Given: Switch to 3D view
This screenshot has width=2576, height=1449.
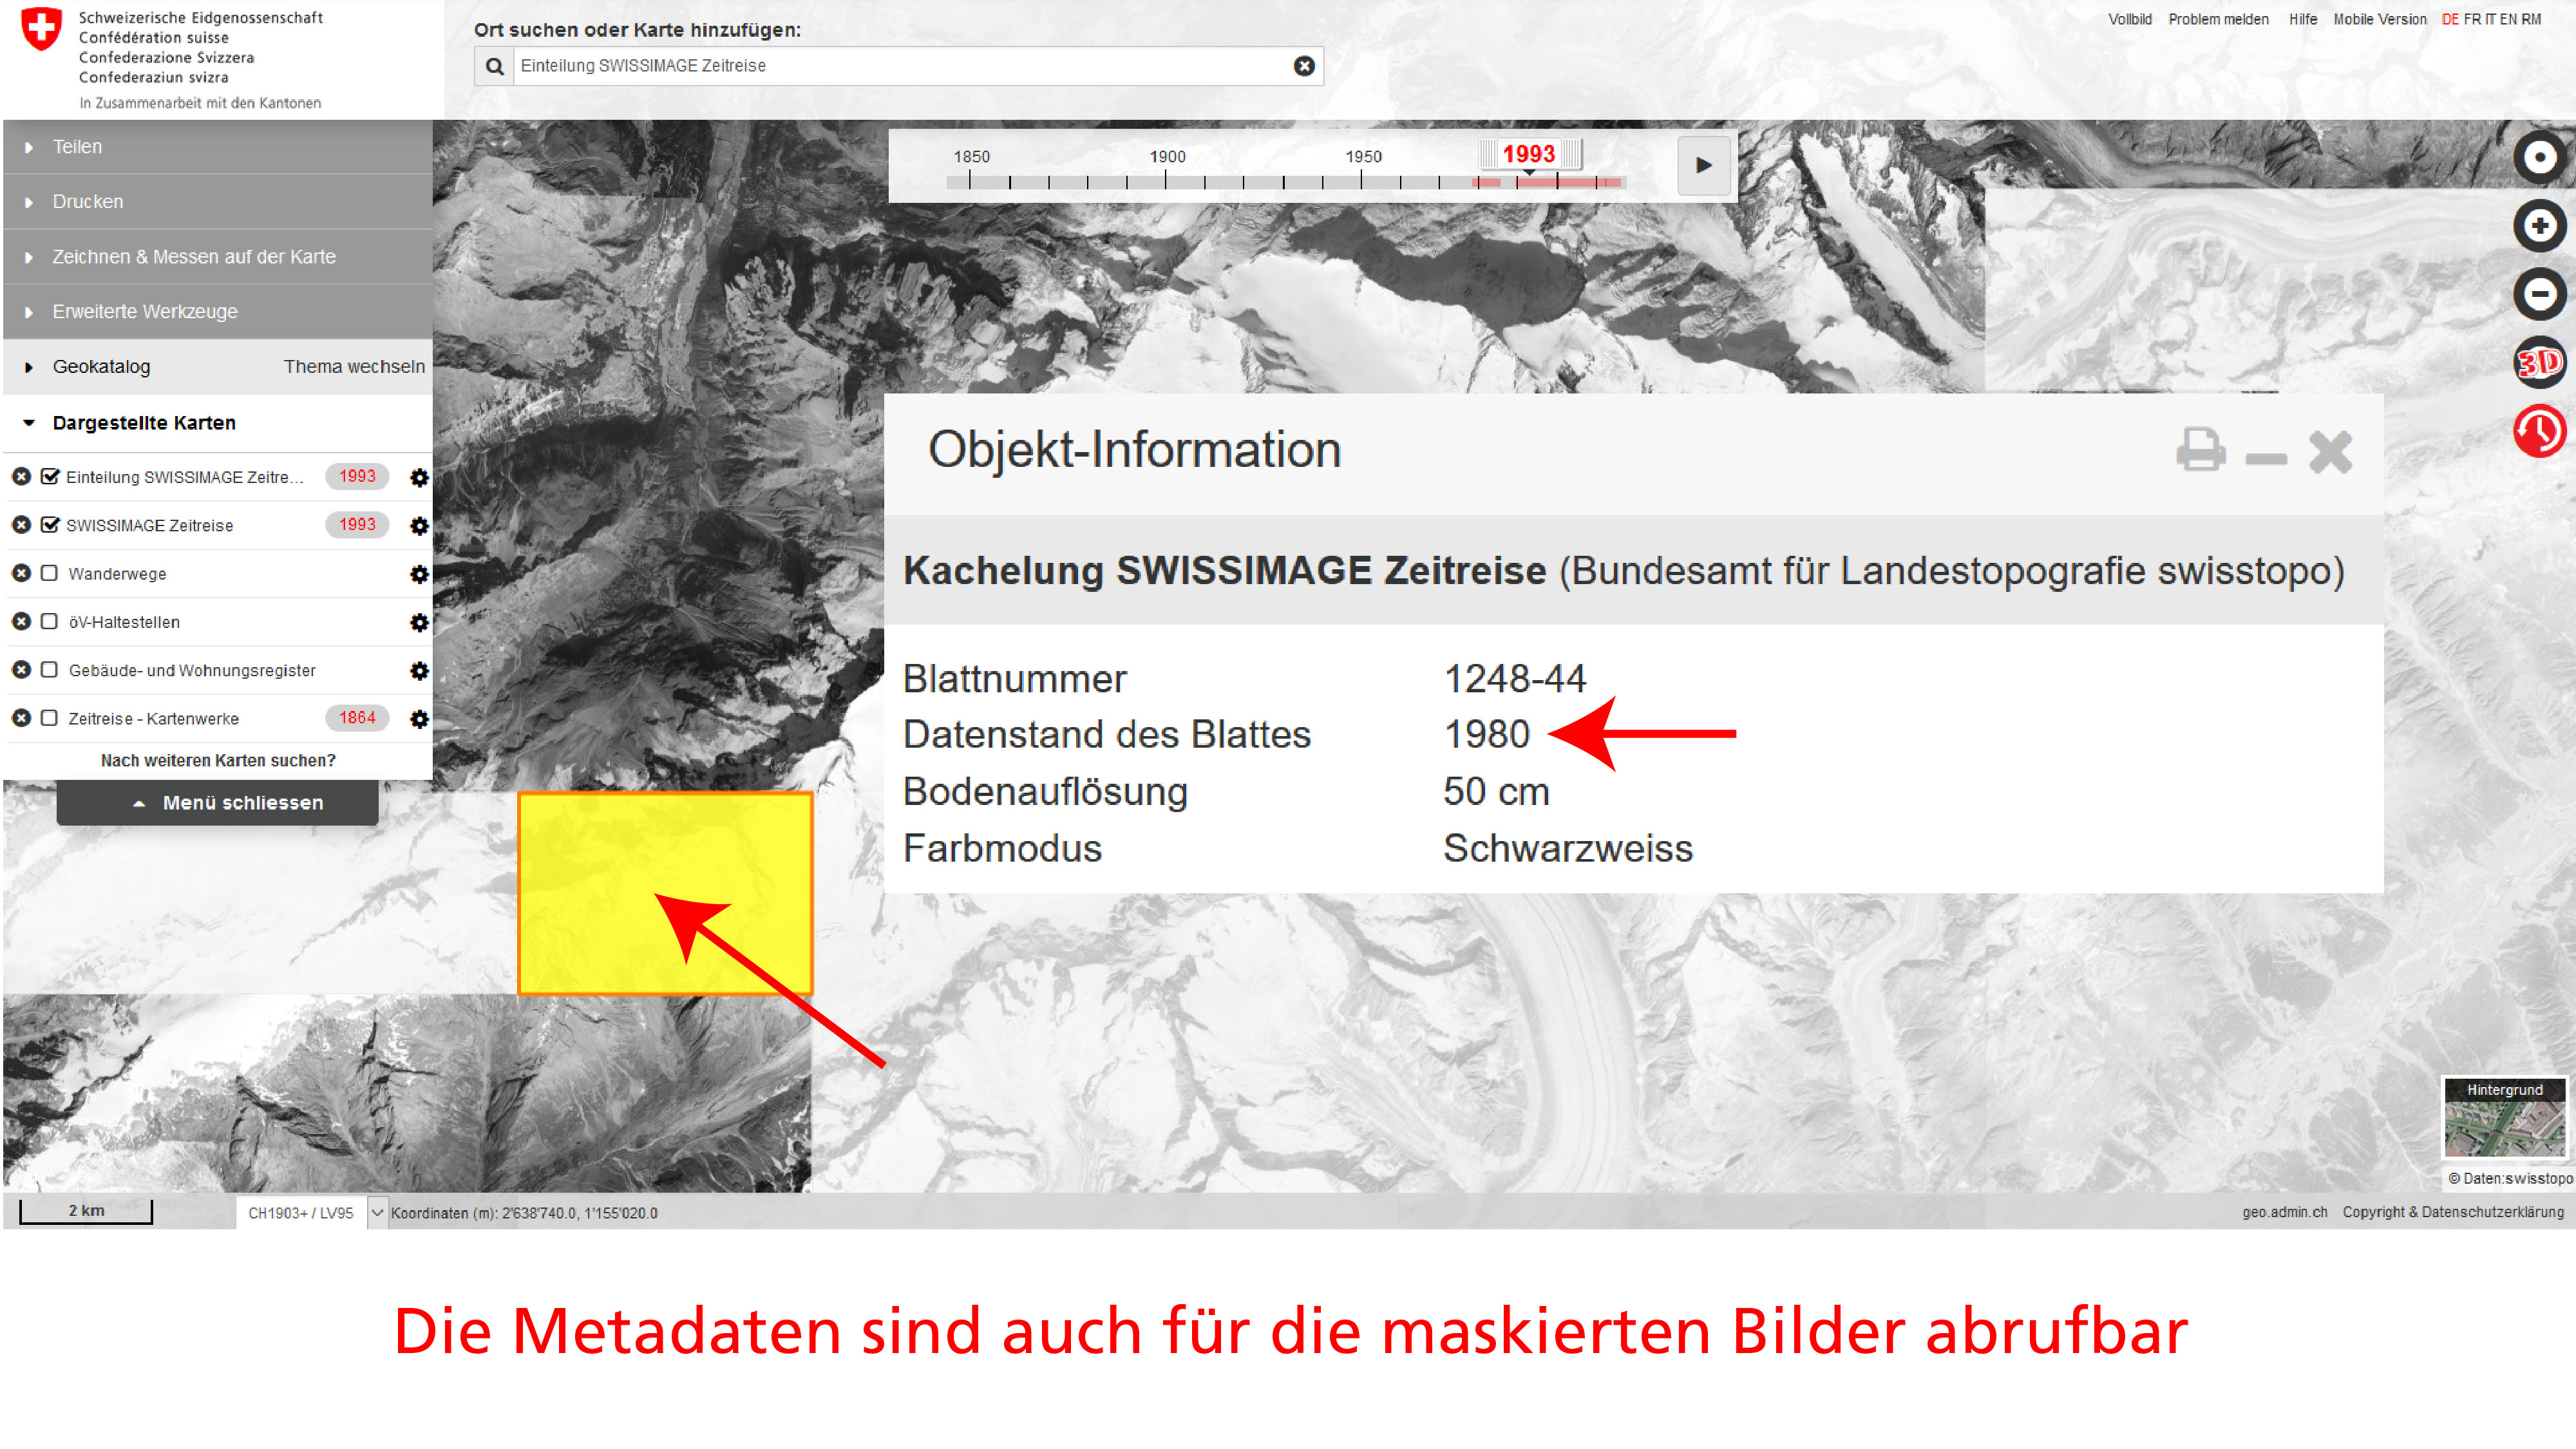Looking at the screenshot, I should 2539,362.
